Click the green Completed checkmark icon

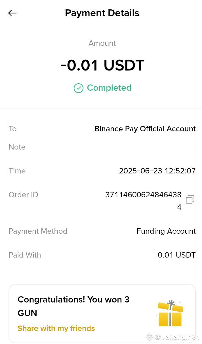[79, 88]
